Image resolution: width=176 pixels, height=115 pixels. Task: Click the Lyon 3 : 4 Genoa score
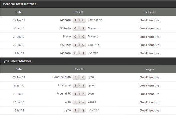(79, 102)
